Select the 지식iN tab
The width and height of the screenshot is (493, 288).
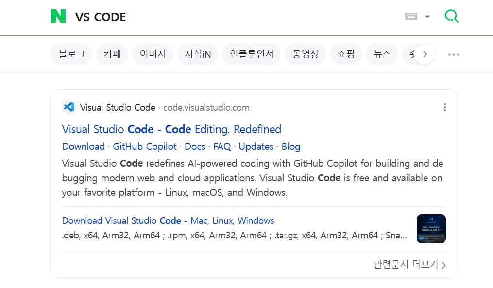pyautogui.click(x=198, y=54)
